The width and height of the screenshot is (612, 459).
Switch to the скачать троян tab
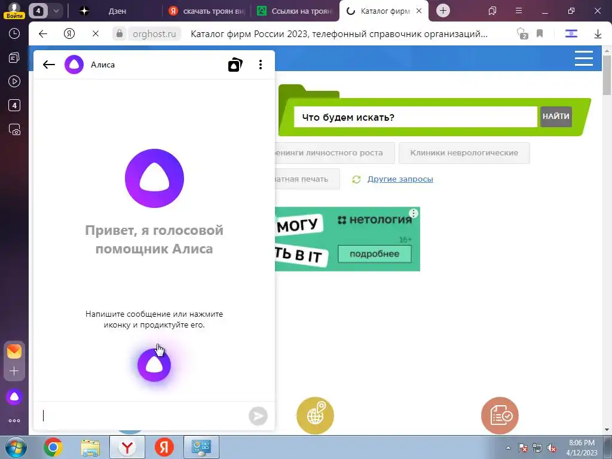click(x=206, y=11)
